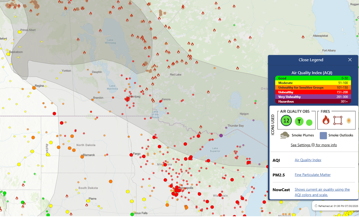The width and height of the screenshot is (359, 217).
Task: Click the square fire perimeter icon in legend
Action: click(x=338, y=120)
